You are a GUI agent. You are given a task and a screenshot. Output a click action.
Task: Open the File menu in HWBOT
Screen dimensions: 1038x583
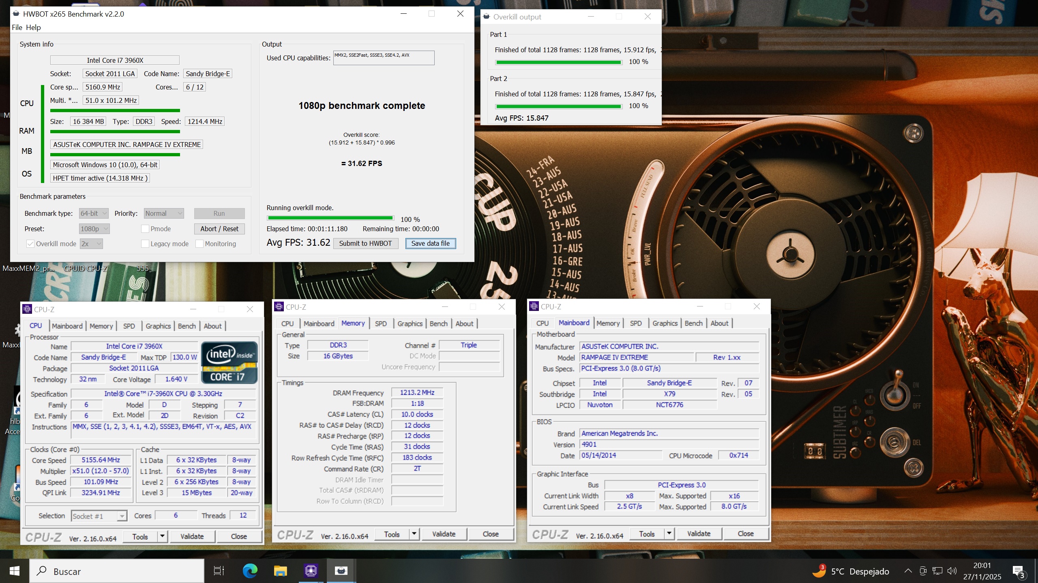point(17,28)
